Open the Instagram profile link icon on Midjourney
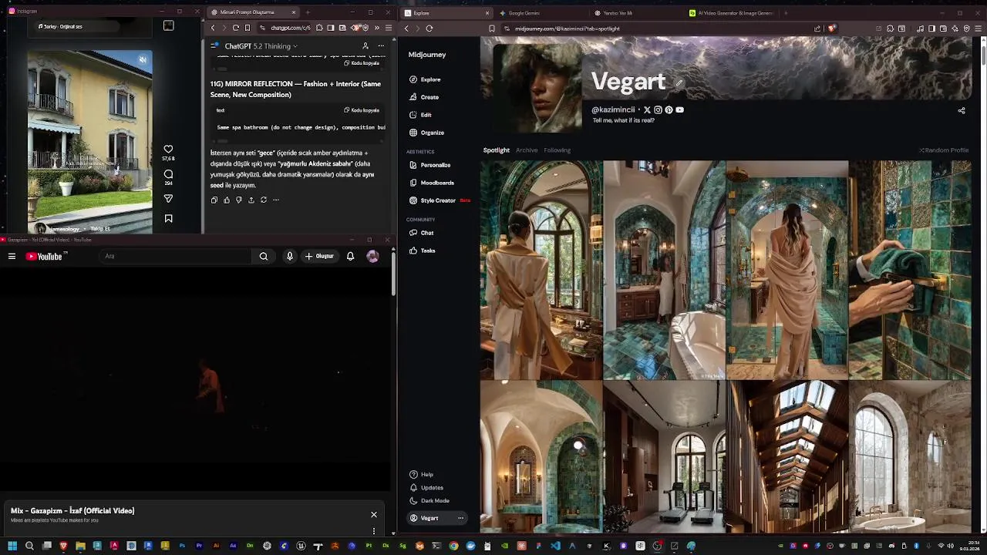Screen dimensions: 987x555 (658, 110)
